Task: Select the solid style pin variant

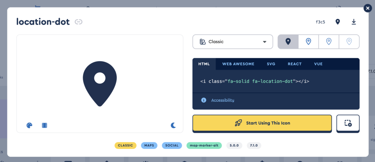Action: pyautogui.click(x=288, y=42)
